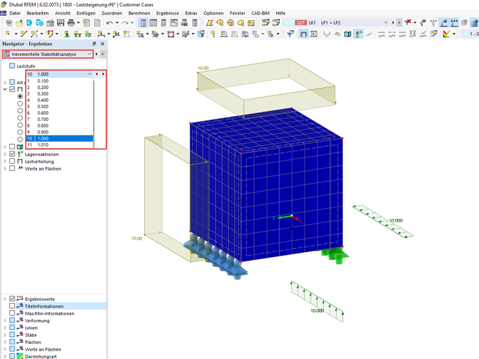Image resolution: width=479 pixels, height=359 pixels.
Task: Toggle the navigator panel toolbar icon
Action: click(x=143, y=23)
